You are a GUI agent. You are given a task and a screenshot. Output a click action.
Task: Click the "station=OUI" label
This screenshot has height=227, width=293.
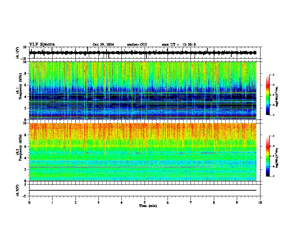pos(137,45)
